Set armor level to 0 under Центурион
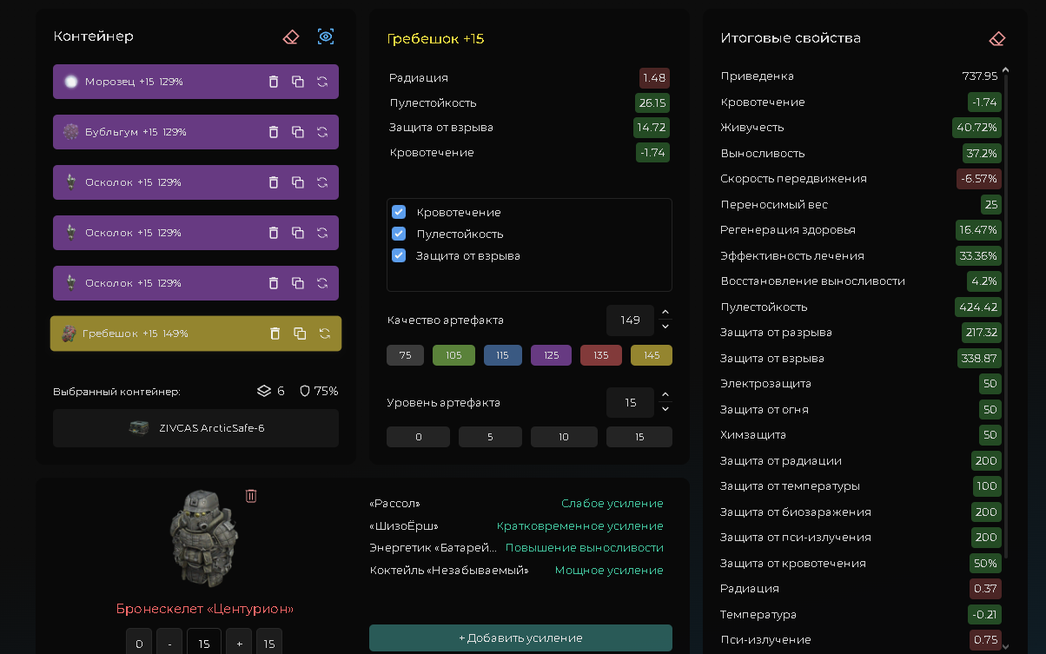The width and height of the screenshot is (1046, 654). 139,644
